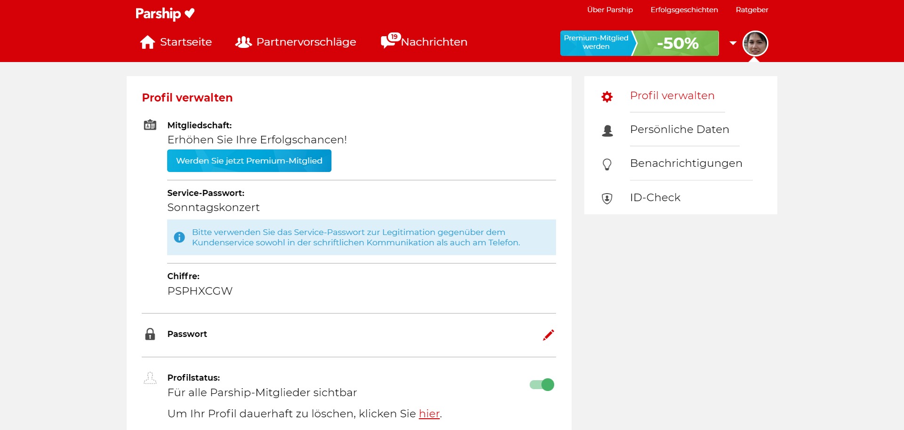Click the Werden Sie jetzt Premium-Mitglied button
This screenshot has height=430, width=904.
coord(249,160)
